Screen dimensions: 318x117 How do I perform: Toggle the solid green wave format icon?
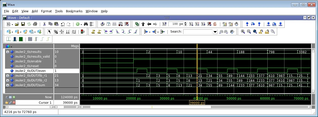21,39
